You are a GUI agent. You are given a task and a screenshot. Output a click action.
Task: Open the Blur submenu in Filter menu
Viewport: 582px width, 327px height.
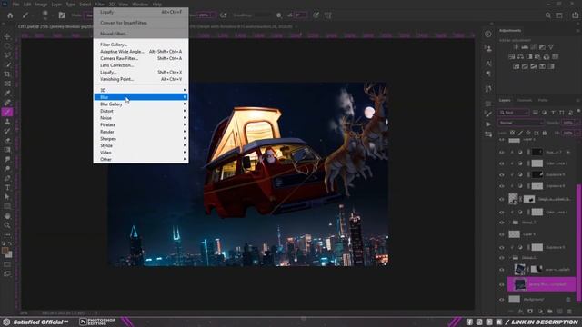click(x=141, y=97)
